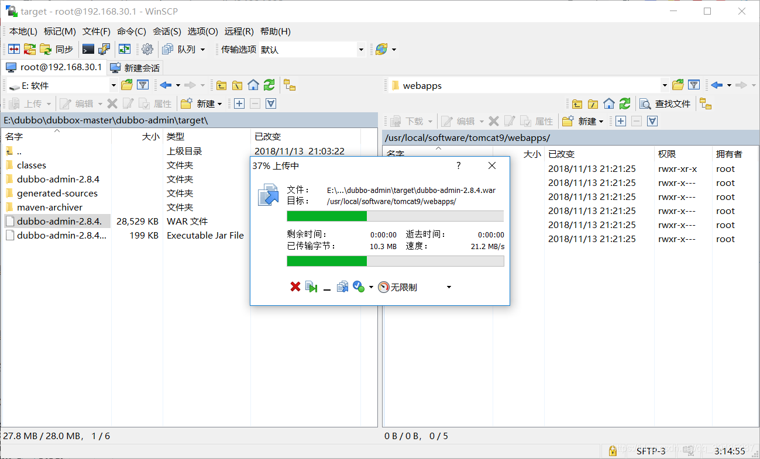Refresh the remote panel with the green arrows
The height and width of the screenshot is (459, 760).
[x=625, y=103]
